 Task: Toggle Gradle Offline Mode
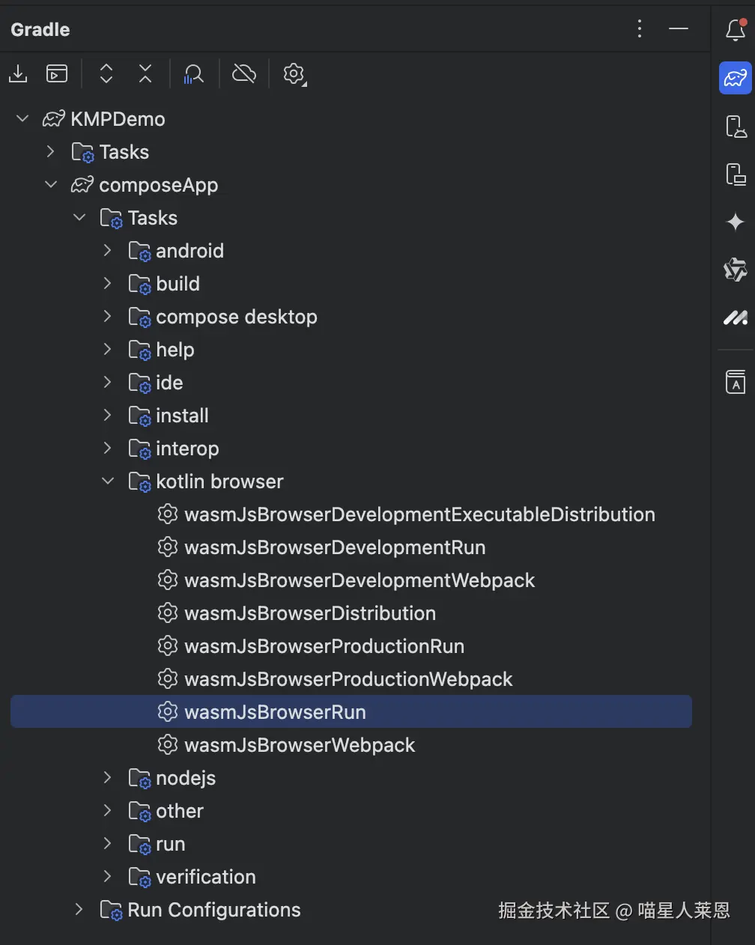(x=244, y=73)
